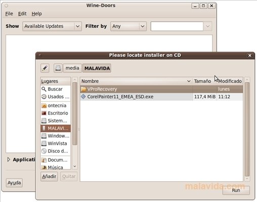The height and width of the screenshot is (202, 257).
Task: Open WinVista drive in Lugares
Action: click(56, 143)
